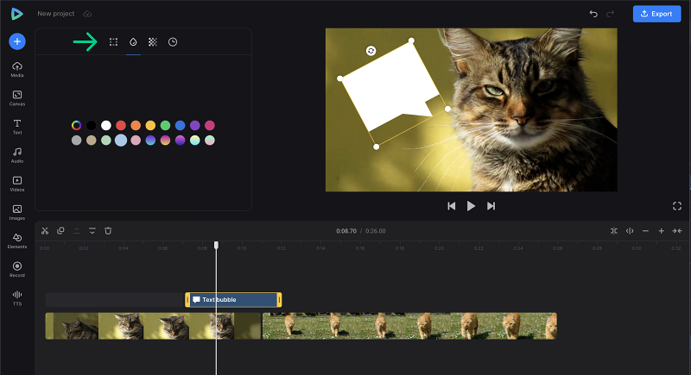Select the magenta pink color swatch

click(210, 125)
